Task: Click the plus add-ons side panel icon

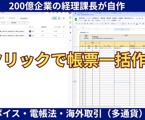Action: click(x=70, y=40)
